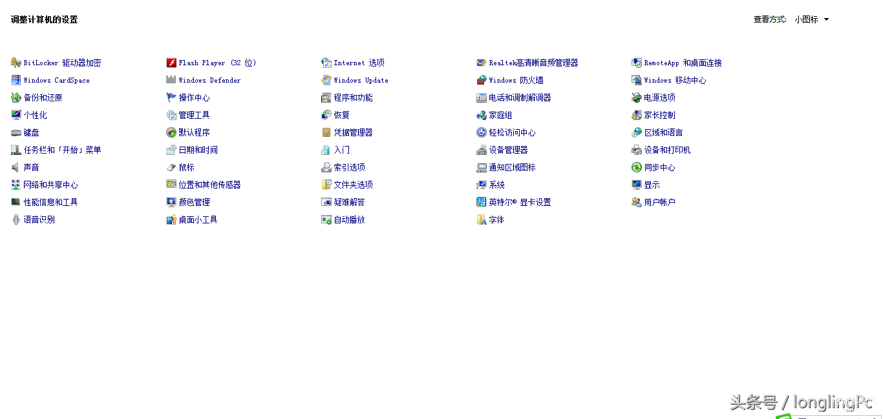Viewport: 883px width, 419px height.
Task: Open the 性能信息和工具 link
Action: (x=51, y=202)
